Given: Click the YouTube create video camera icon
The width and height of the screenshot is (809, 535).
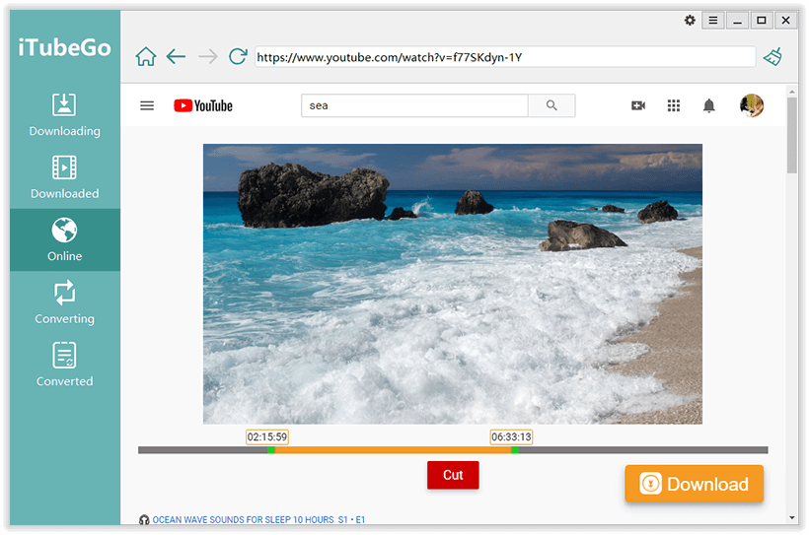Looking at the screenshot, I should click(x=638, y=105).
